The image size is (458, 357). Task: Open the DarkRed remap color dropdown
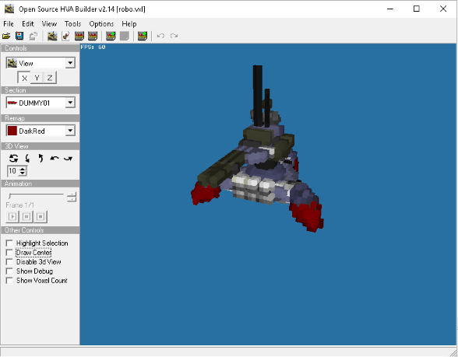pos(70,131)
